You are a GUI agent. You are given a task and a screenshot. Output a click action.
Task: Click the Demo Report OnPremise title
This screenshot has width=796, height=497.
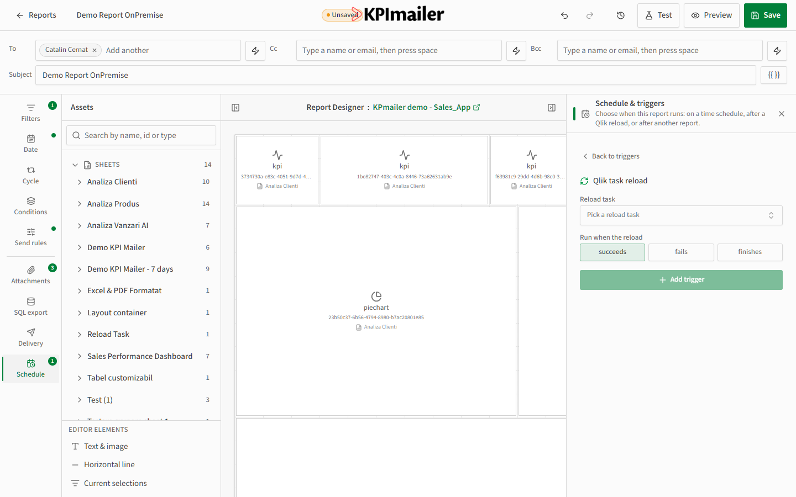coord(120,15)
